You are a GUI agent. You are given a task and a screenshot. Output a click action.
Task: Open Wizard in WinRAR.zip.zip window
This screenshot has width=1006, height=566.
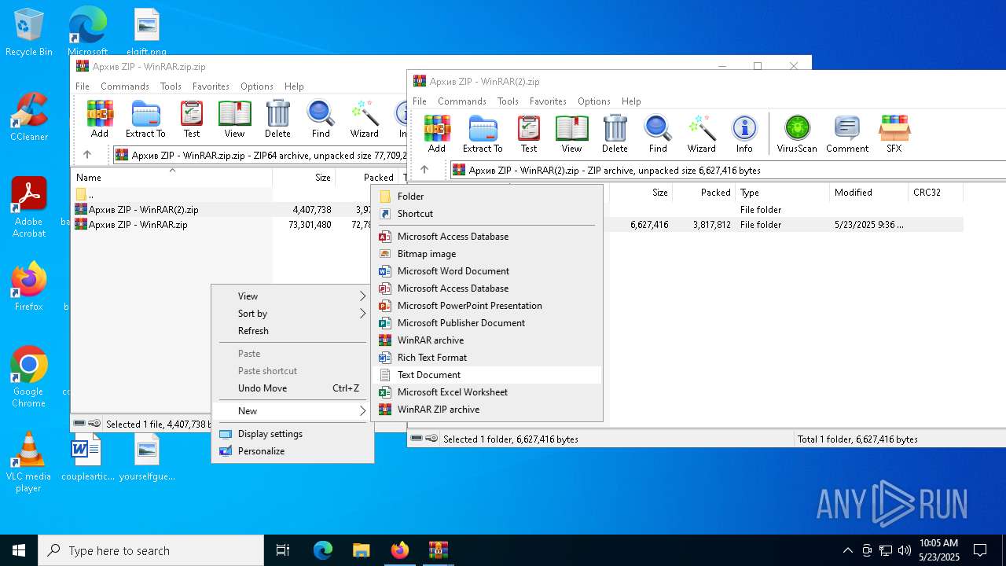click(364, 119)
